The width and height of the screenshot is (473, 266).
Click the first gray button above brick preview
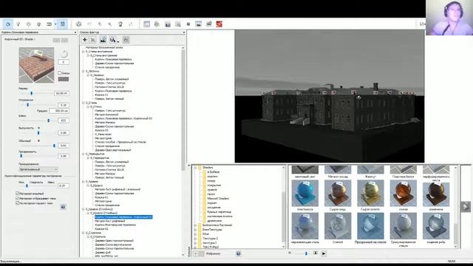click(x=56, y=40)
